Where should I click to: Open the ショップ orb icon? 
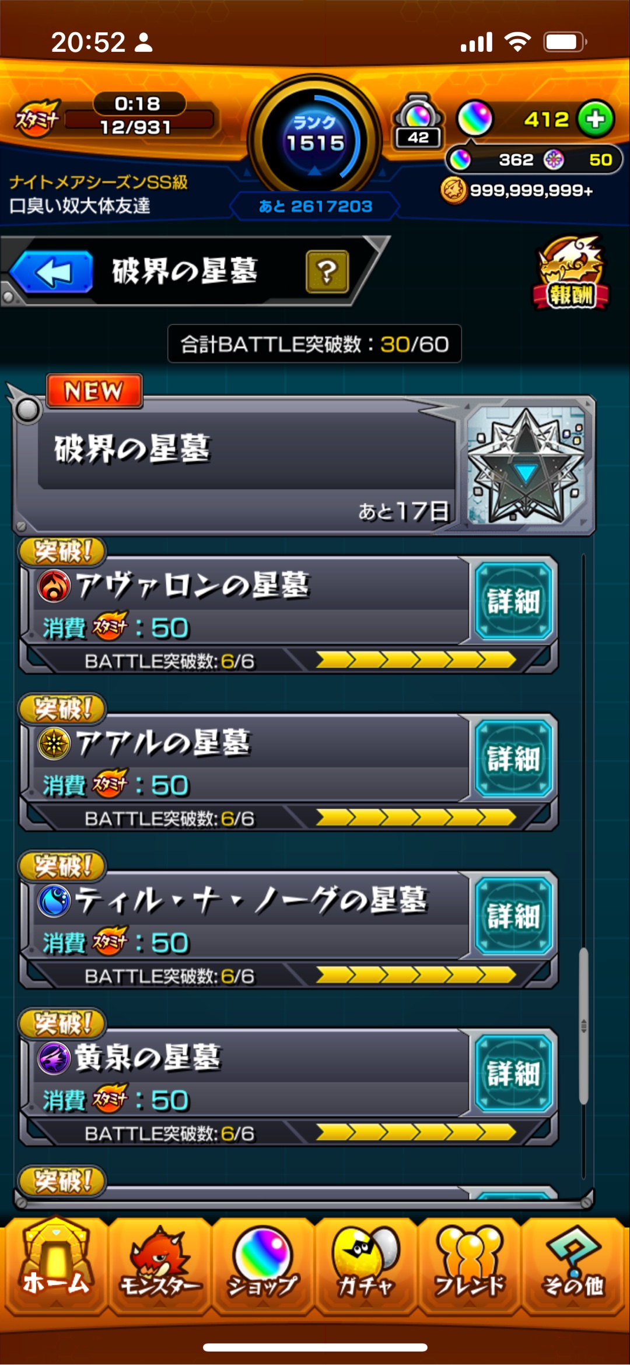coord(262,1267)
